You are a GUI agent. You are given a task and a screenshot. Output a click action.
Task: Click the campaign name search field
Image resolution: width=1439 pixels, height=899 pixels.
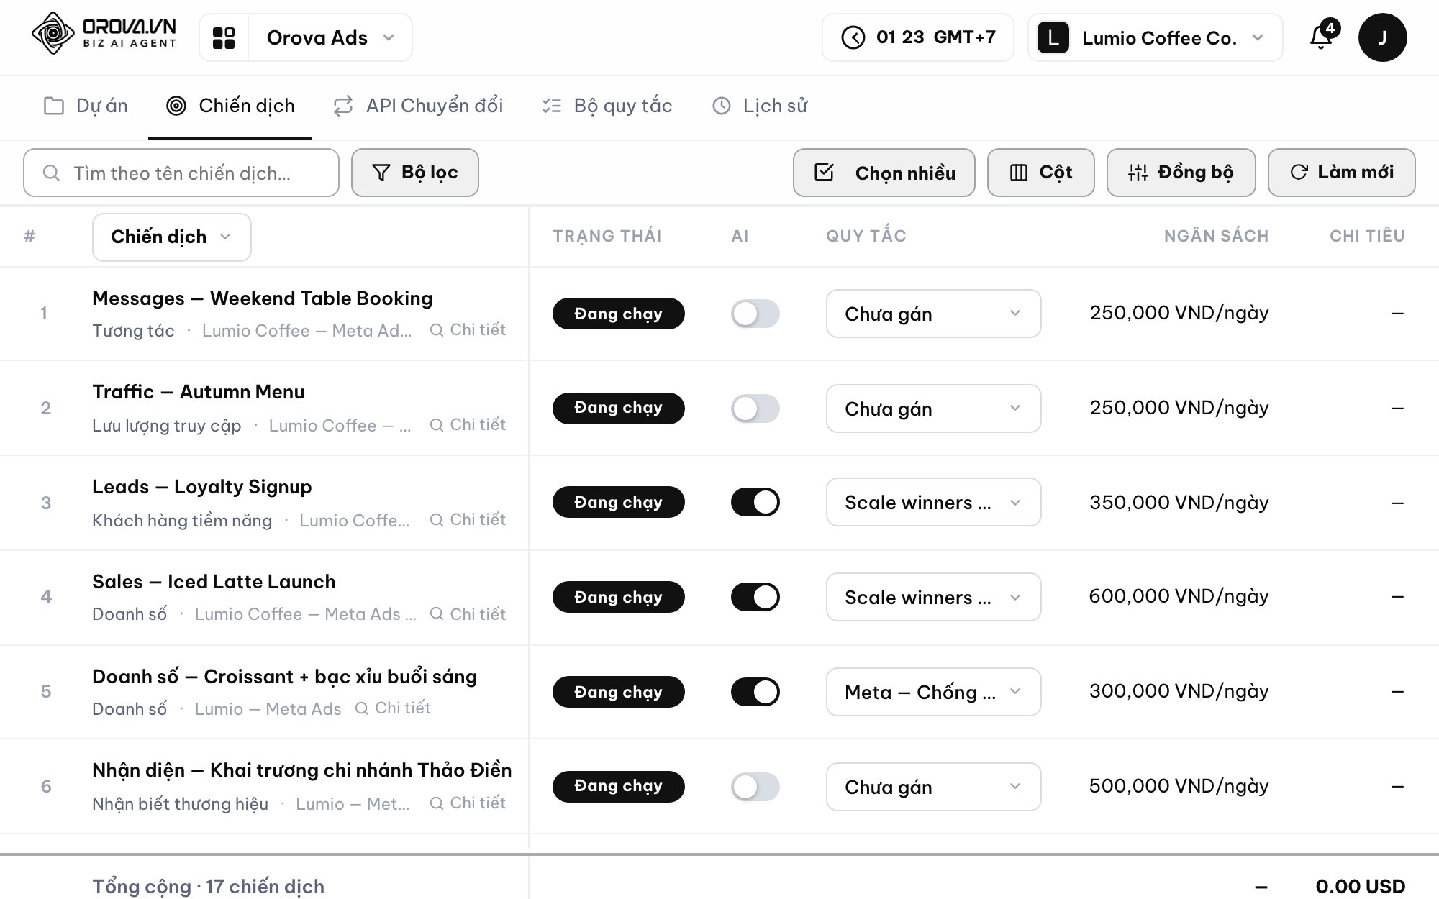pos(181,173)
